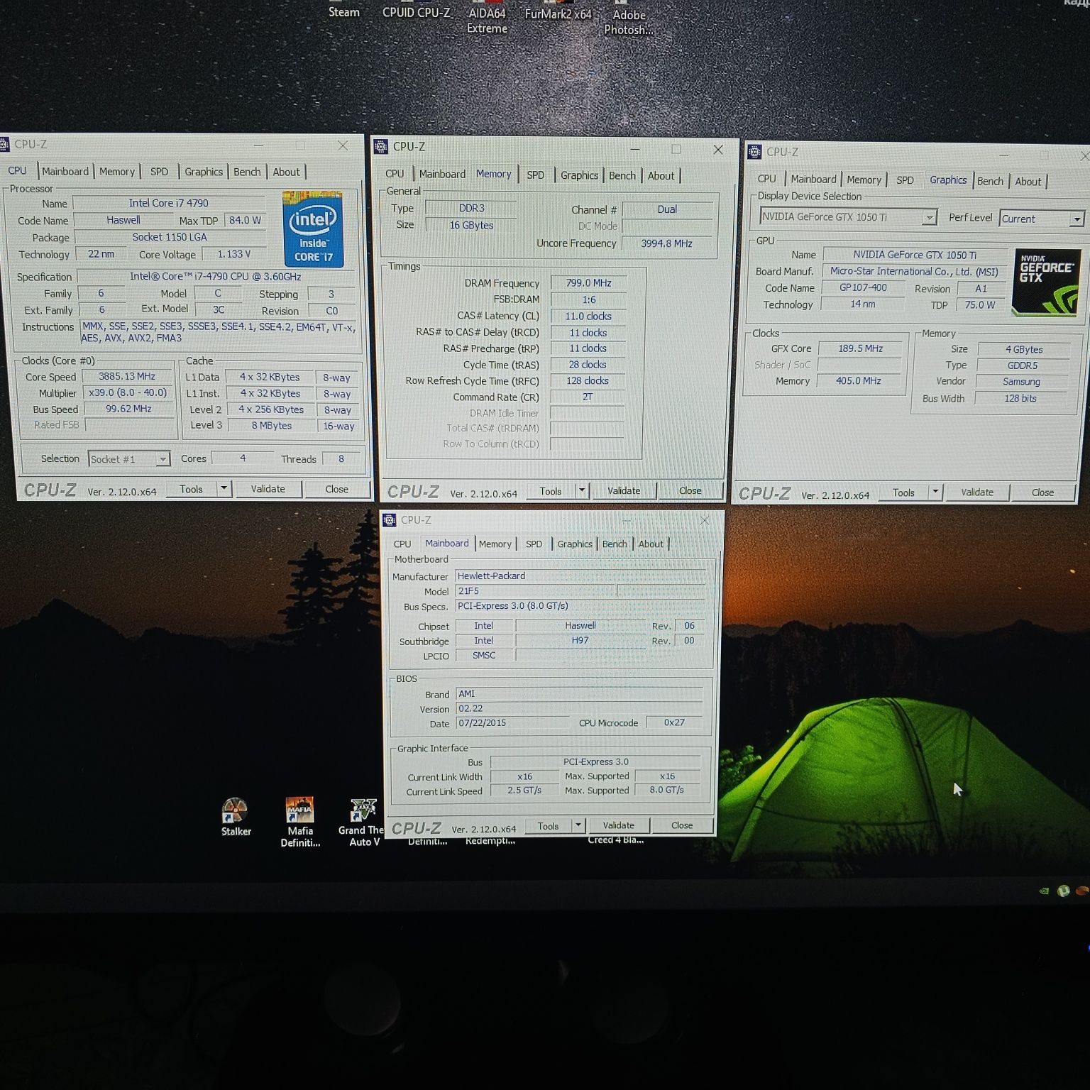This screenshot has height=1090, width=1090.
Task: Switch to Mainboard tab in CPU window
Action: point(65,171)
